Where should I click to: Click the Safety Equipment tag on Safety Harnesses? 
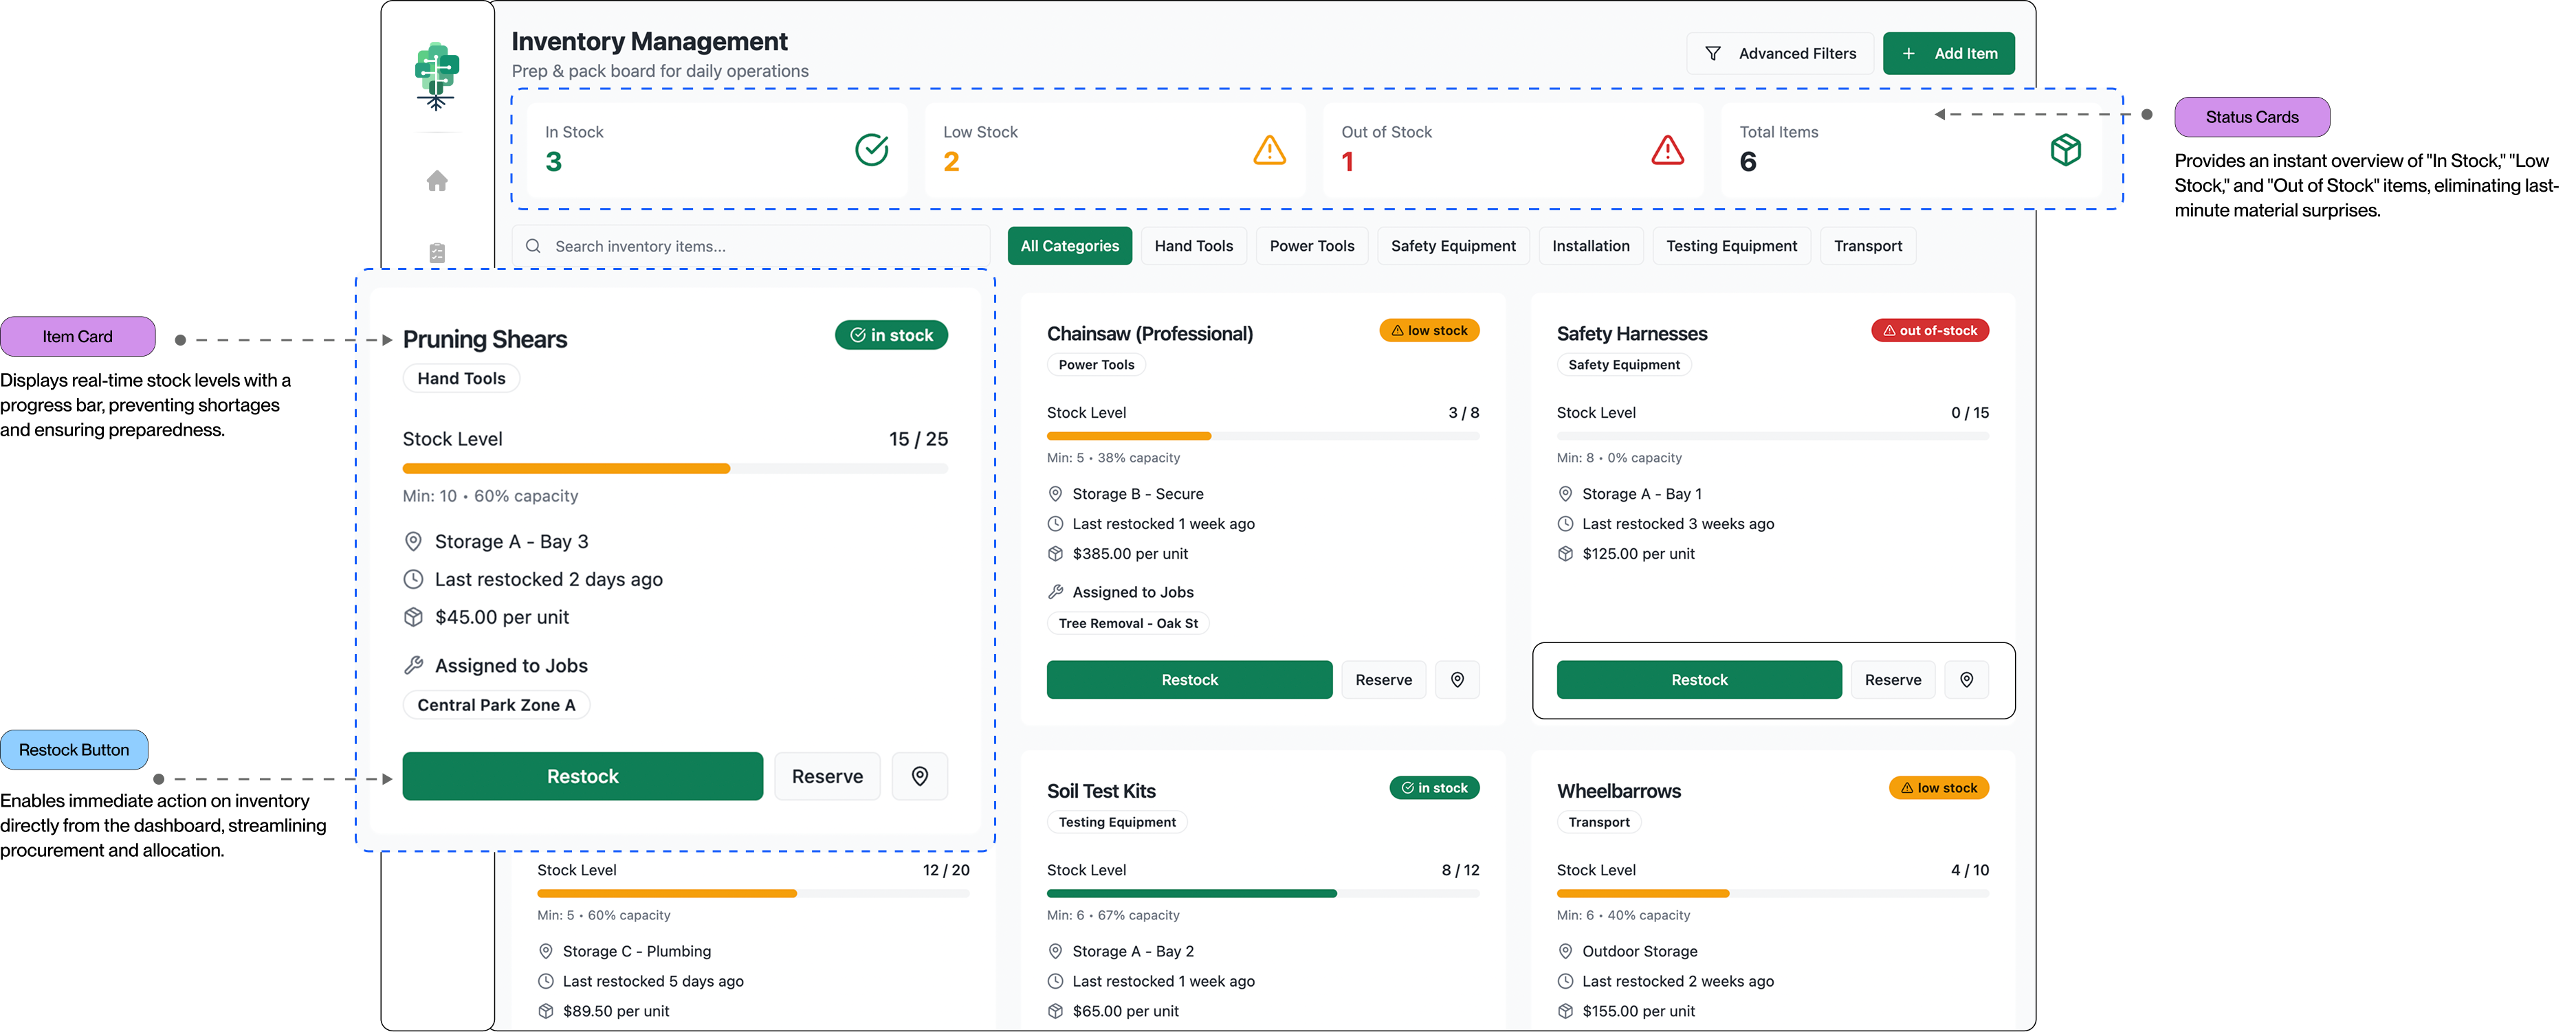point(1624,365)
